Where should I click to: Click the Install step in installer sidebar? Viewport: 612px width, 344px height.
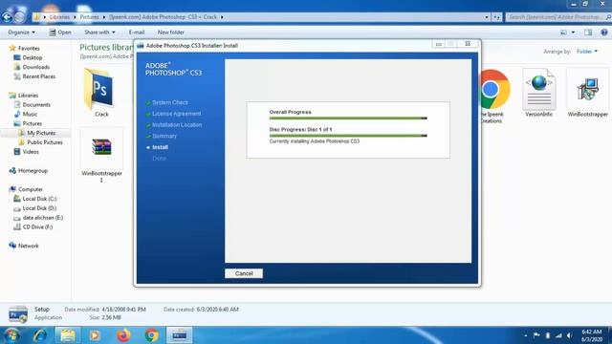160,147
